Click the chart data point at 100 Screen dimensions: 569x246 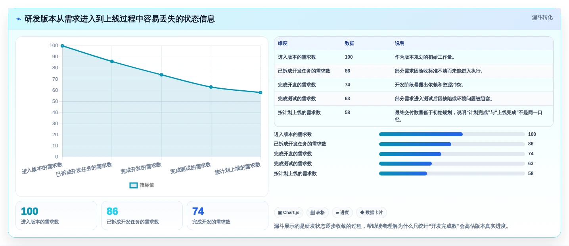[x=62, y=46]
